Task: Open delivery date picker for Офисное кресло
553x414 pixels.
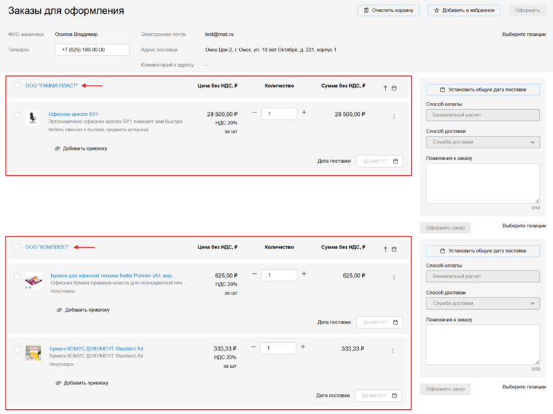Action: point(379,161)
